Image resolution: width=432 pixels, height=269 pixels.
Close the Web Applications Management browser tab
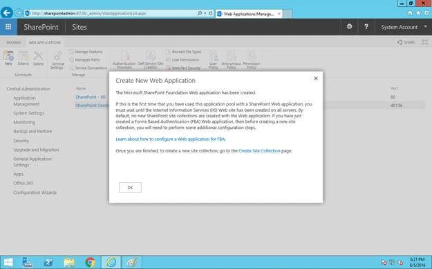pyautogui.click(x=279, y=14)
